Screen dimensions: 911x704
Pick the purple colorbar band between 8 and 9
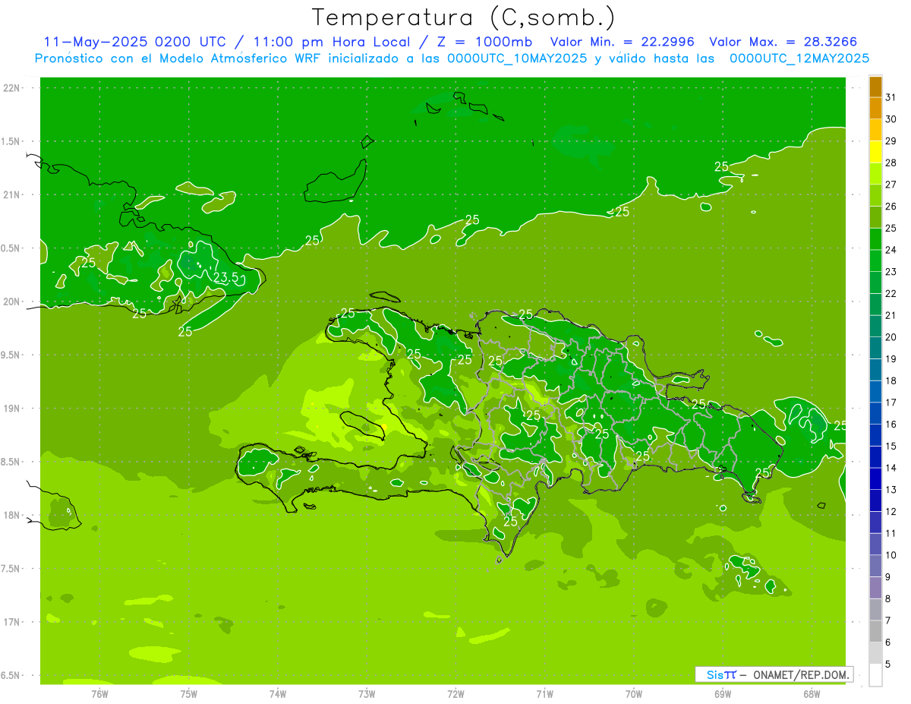point(875,588)
